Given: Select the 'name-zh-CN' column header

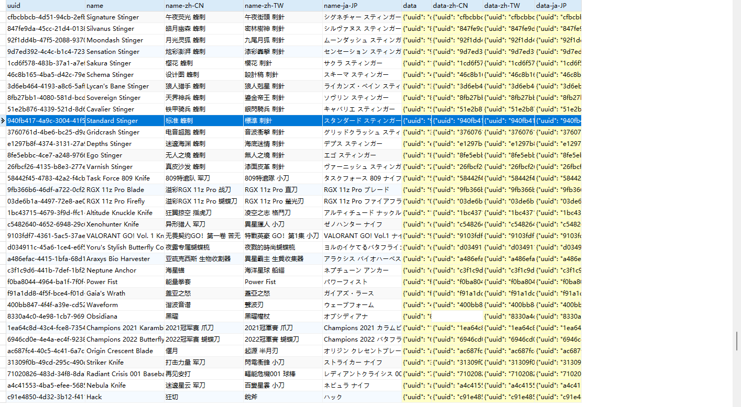Looking at the screenshot, I should tap(203, 6).
